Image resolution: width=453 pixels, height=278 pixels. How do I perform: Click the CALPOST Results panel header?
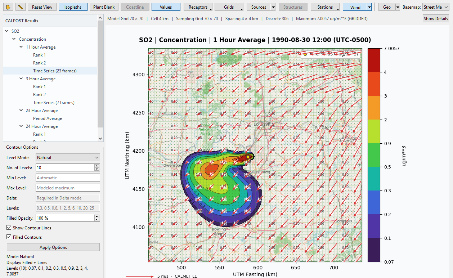coord(50,21)
